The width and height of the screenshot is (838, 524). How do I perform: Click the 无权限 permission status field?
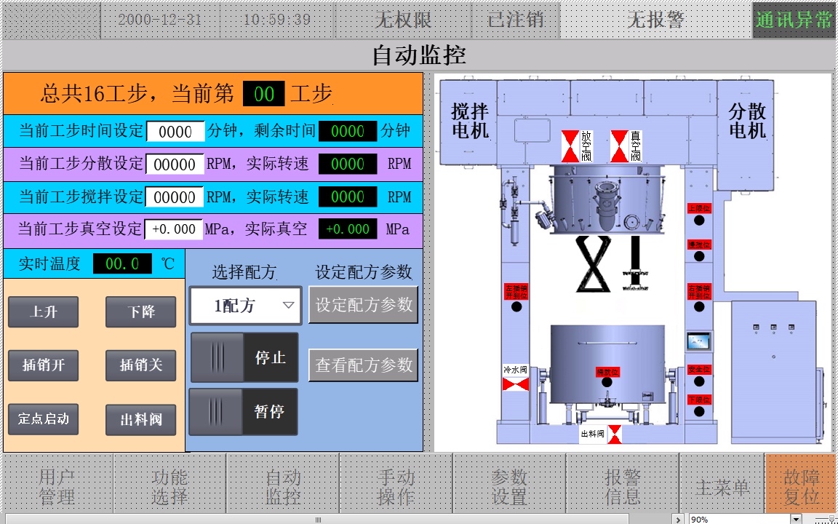(x=402, y=20)
